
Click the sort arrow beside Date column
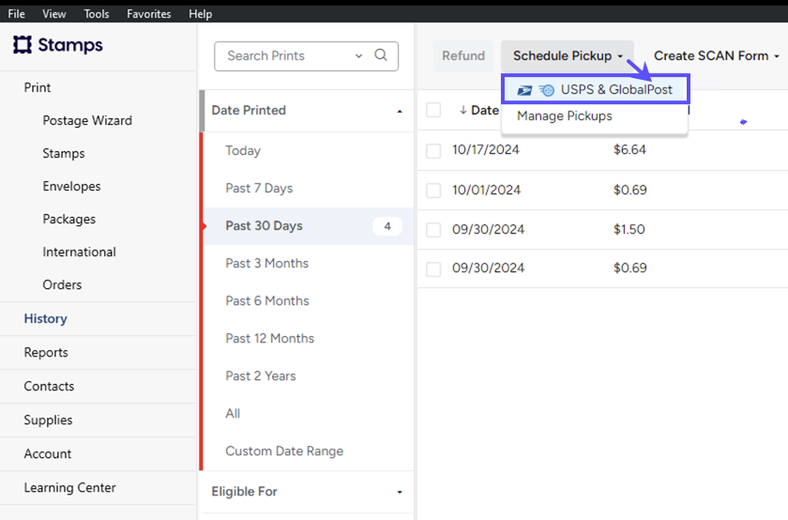tap(462, 110)
